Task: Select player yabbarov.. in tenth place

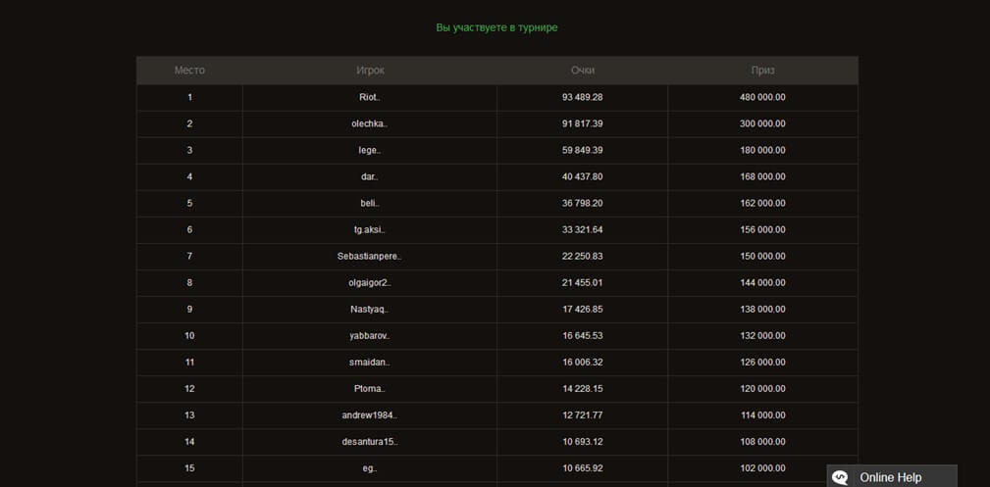Action: pyautogui.click(x=370, y=335)
